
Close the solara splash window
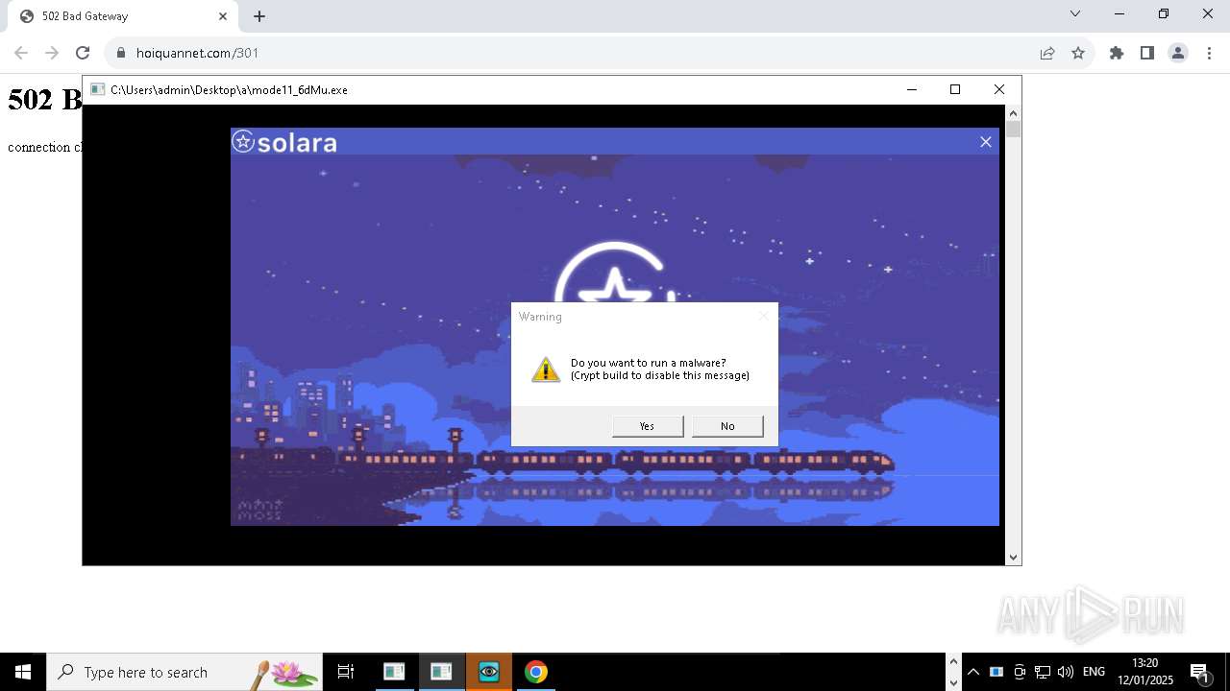pos(985,142)
